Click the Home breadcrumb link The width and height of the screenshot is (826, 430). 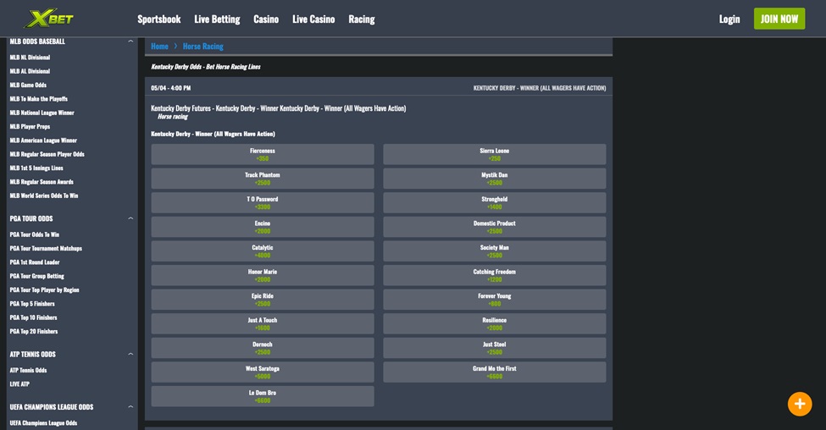click(159, 47)
